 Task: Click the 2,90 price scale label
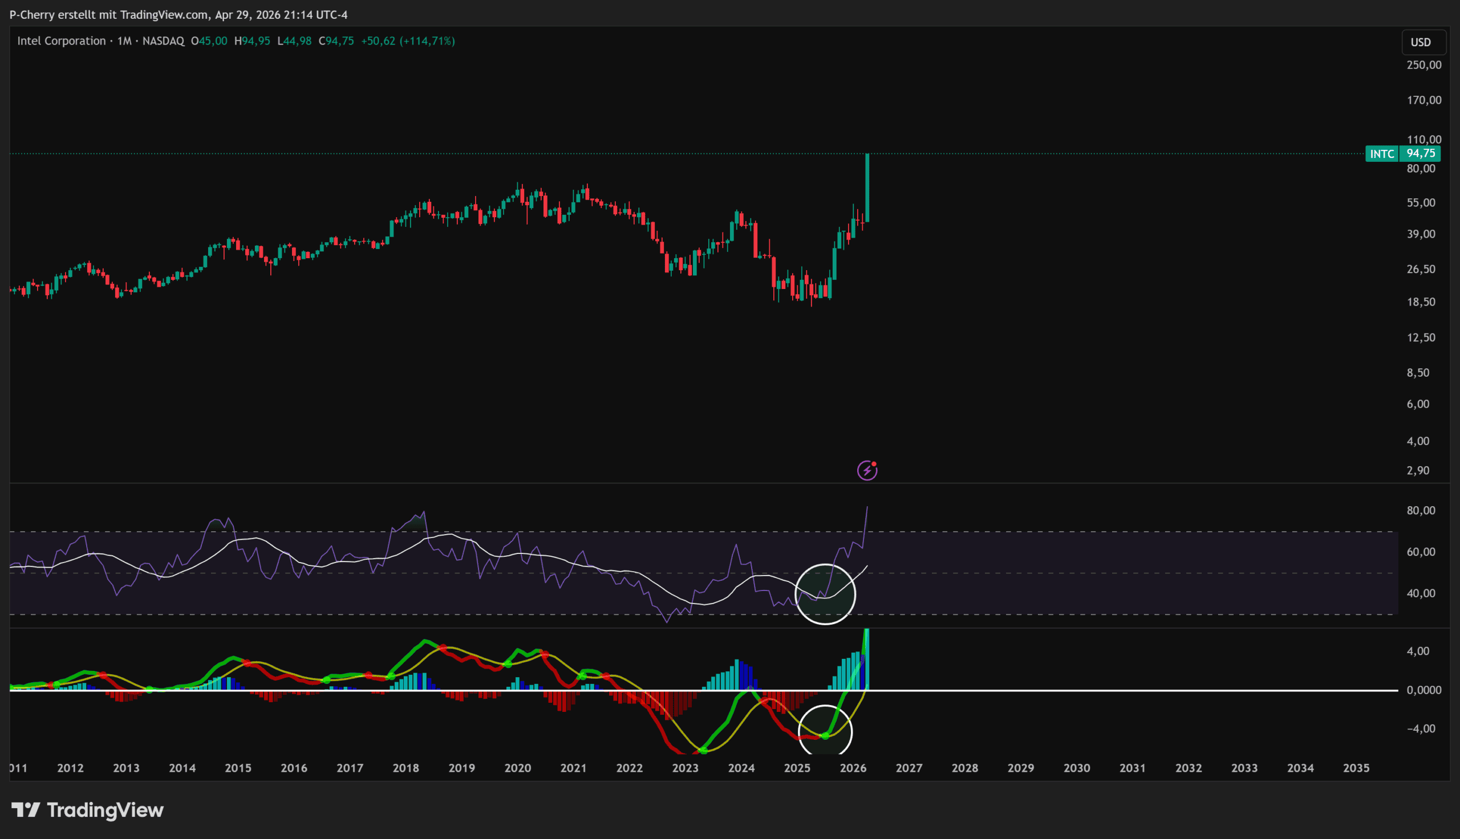(x=1417, y=470)
